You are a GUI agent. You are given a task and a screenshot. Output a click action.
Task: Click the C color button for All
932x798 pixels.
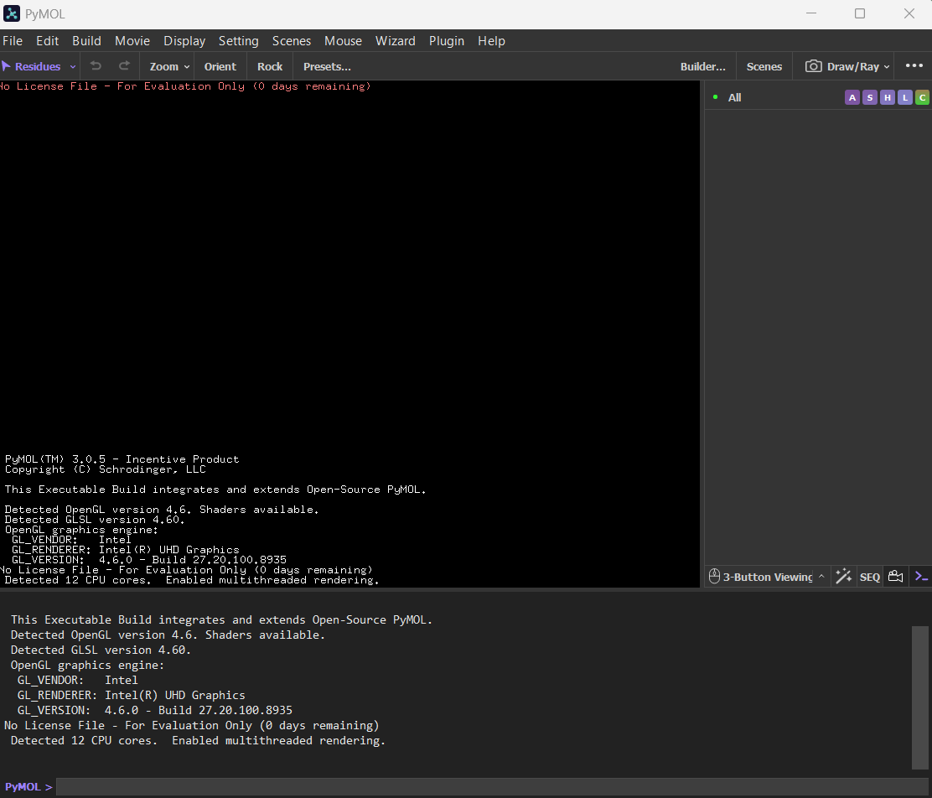pyautogui.click(x=922, y=97)
